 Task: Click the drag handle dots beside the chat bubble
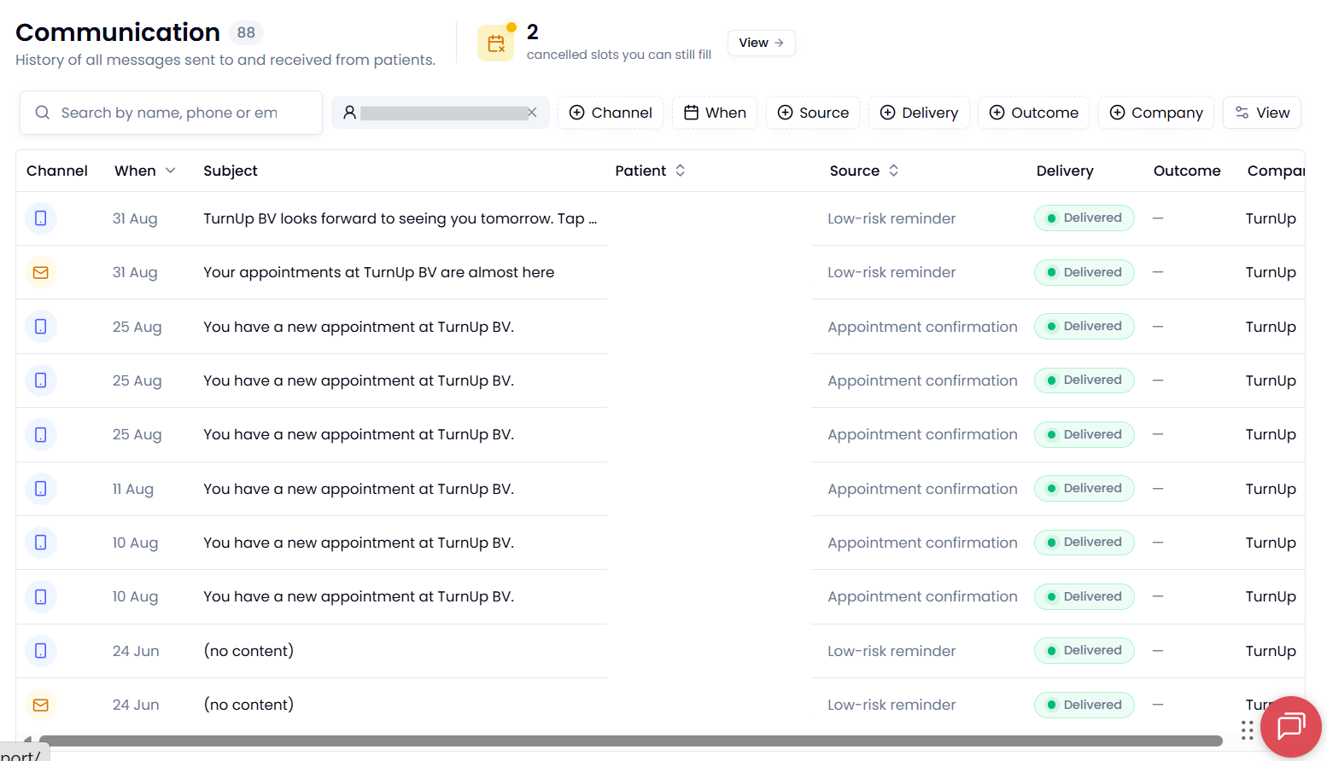tap(1248, 730)
